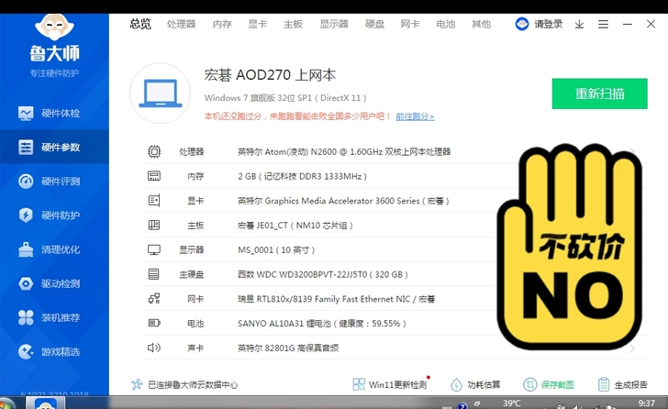Switch to the 其他 tab
Viewport: 668px width, 409px height.
point(482,24)
